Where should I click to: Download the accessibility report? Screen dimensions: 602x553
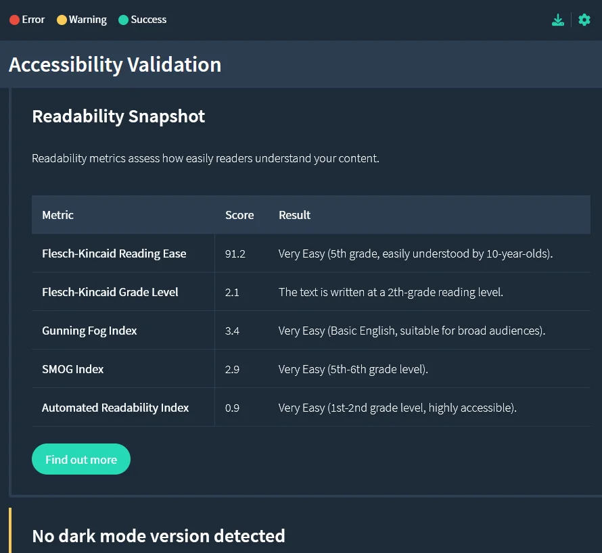[557, 20]
